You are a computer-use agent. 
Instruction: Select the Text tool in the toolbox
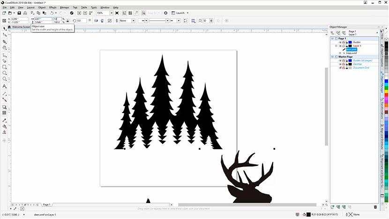pos(4,86)
